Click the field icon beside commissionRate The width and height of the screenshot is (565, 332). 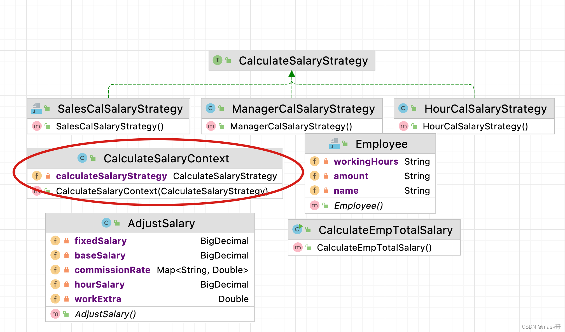55,270
